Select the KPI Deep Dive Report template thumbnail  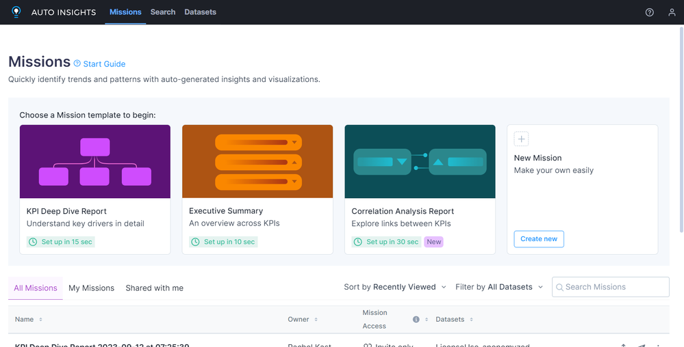pos(95,161)
